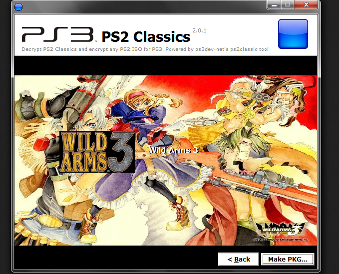
Task: Click the disabled maximize window button
Action: (x=288, y=5)
